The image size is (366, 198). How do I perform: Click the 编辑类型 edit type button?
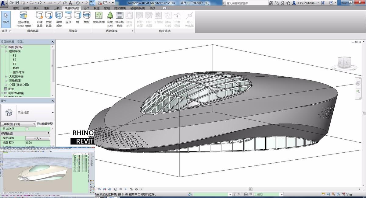point(45,124)
